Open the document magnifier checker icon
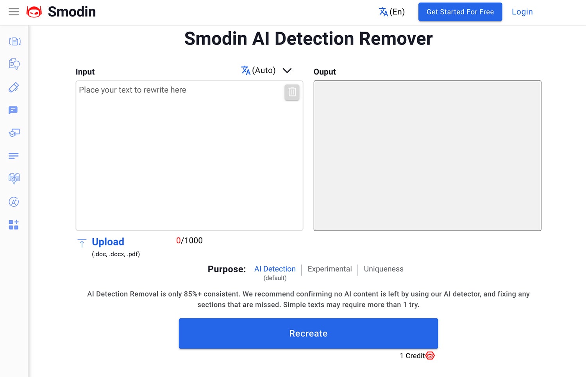 click(14, 64)
